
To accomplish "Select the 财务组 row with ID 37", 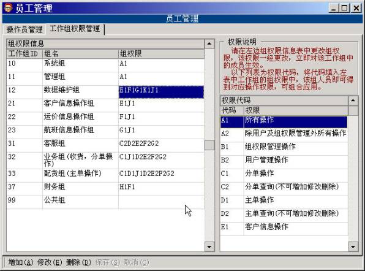I will pos(105,189).
